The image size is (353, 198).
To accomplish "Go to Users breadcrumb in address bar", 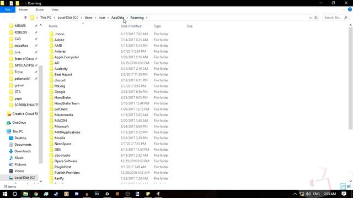I will (x=88, y=18).
